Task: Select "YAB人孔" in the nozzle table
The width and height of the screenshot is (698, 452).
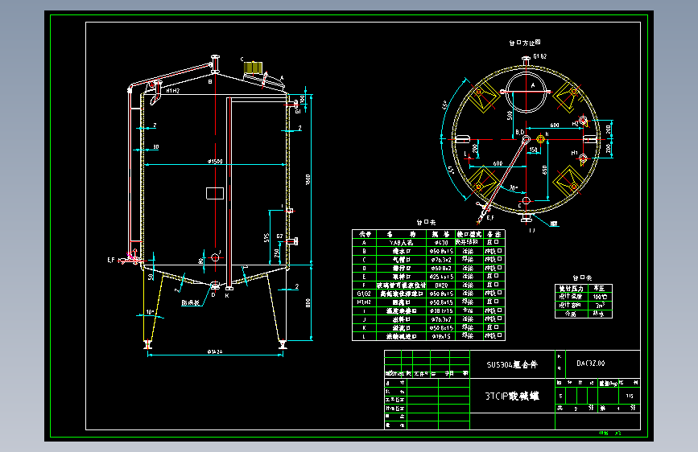Action: click(401, 242)
